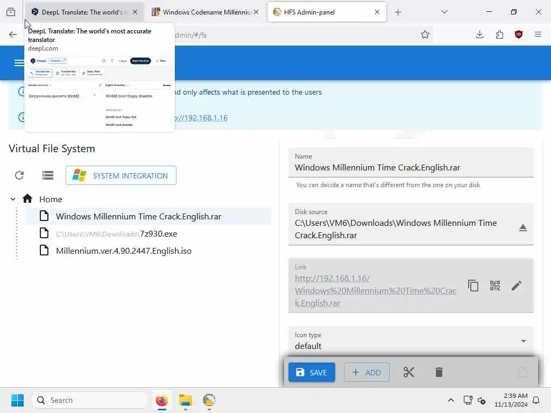The width and height of the screenshot is (551, 413).
Task: Open the HFS hamburger menu
Action: [x=19, y=63]
